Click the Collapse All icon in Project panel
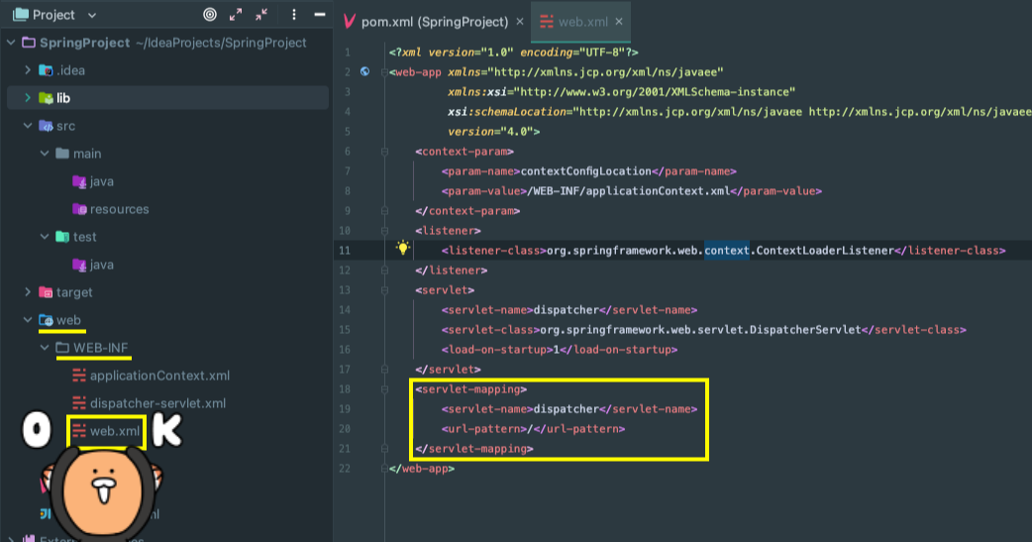This screenshot has height=542, width=1032. pyautogui.click(x=261, y=15)
